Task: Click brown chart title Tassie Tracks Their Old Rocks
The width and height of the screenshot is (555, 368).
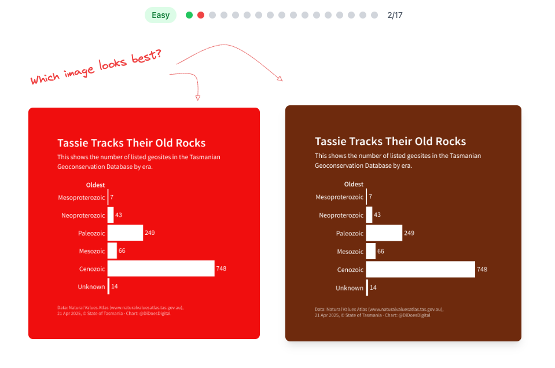Action: pos(391,142)
